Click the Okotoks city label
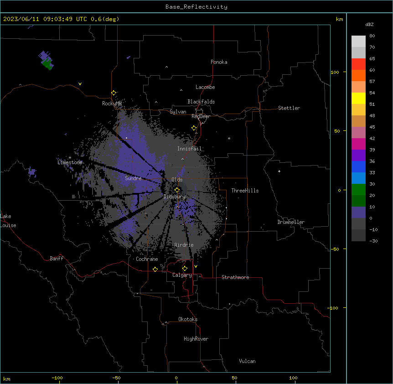Image resolution: width=393 pixels, height=384 pixels. point(188,319)
